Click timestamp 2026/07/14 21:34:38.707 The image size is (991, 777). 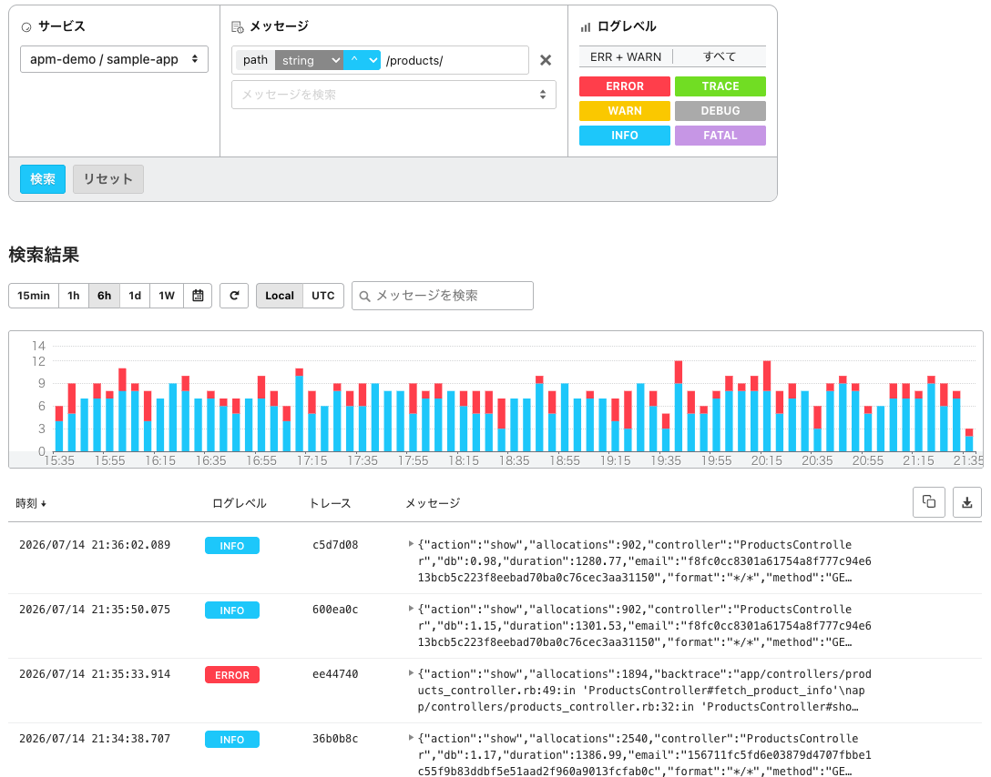tap(95, 739)
